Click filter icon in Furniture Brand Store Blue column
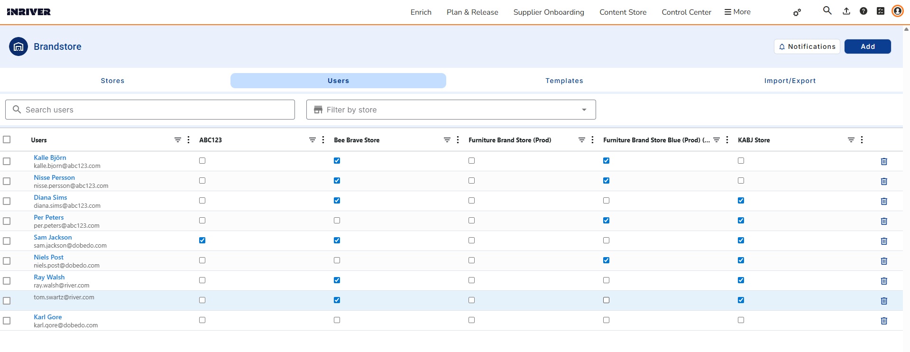Image resolution: width=910 pixels, height=352 pixels. point(717,140)
